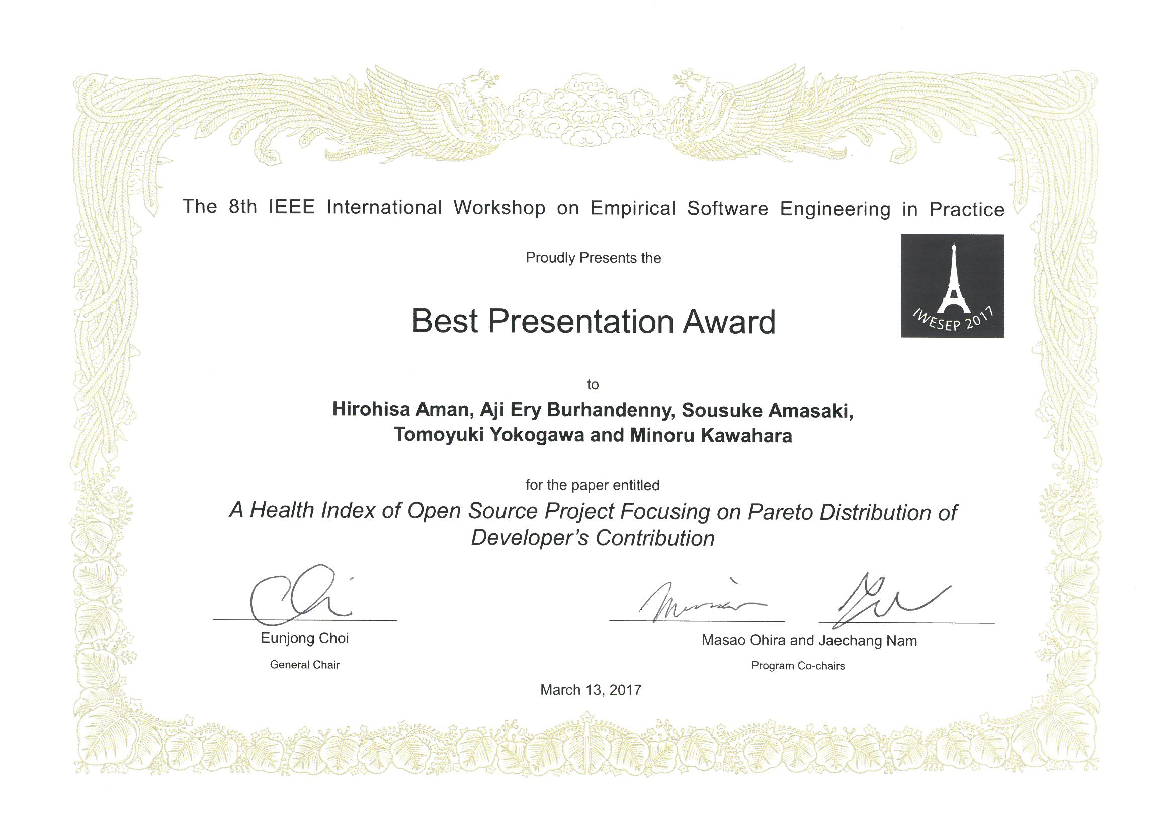Click the 'Program Co-chairs' label
This screenshot has width=1176, height=831.
[798, 666]
